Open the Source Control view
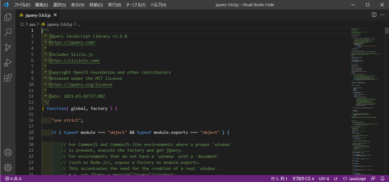The image size is (389, 182). (8, 47)
